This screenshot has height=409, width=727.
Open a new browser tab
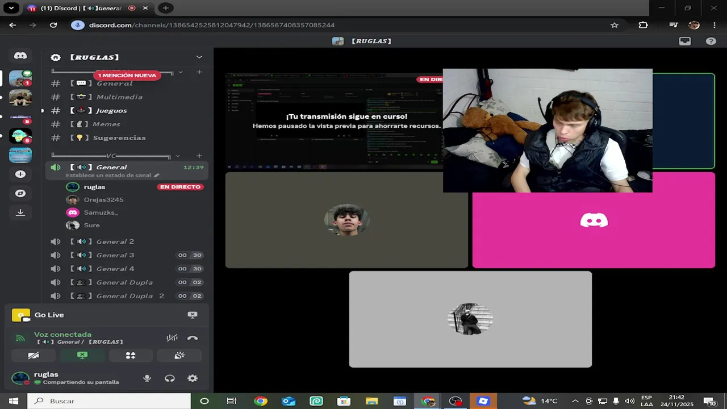[165, 8]
